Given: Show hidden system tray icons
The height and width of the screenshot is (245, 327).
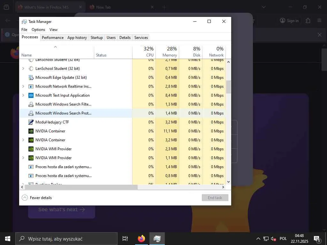Looking at the screenshot, I should (x=258, y=239).
